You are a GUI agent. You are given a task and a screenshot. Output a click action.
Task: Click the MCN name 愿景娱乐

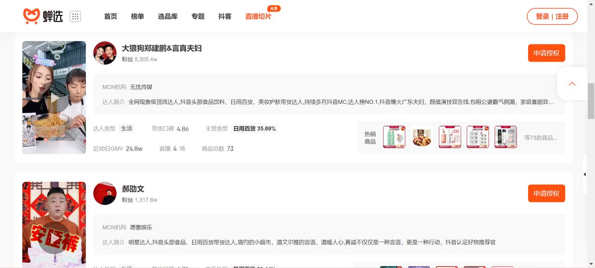141,228
